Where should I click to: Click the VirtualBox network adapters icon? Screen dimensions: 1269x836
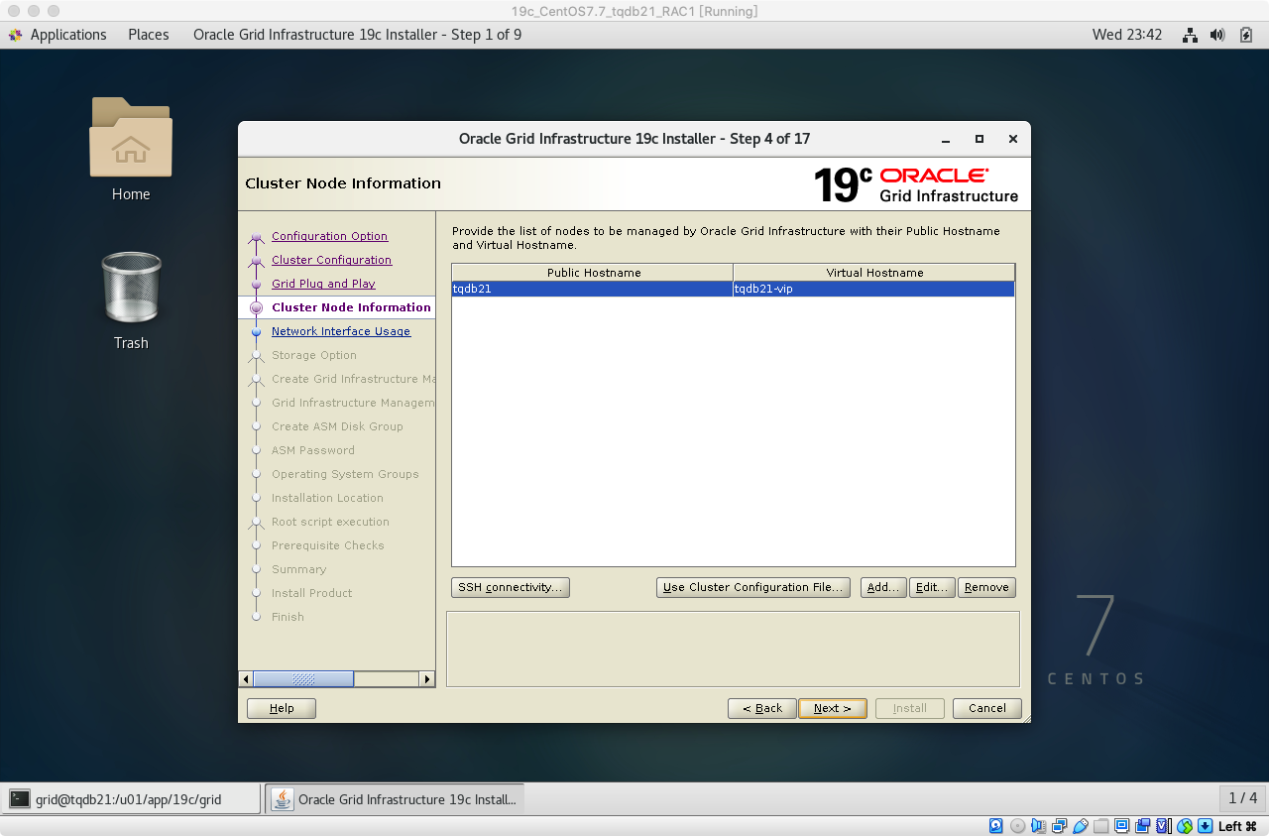(x=1059, y=826)
